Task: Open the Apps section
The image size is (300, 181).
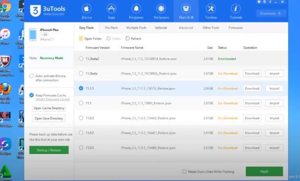Action: [111, 11]
